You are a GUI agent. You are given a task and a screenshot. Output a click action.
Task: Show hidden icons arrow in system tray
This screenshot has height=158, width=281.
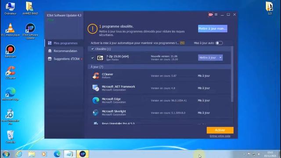(x=244, y=154)
